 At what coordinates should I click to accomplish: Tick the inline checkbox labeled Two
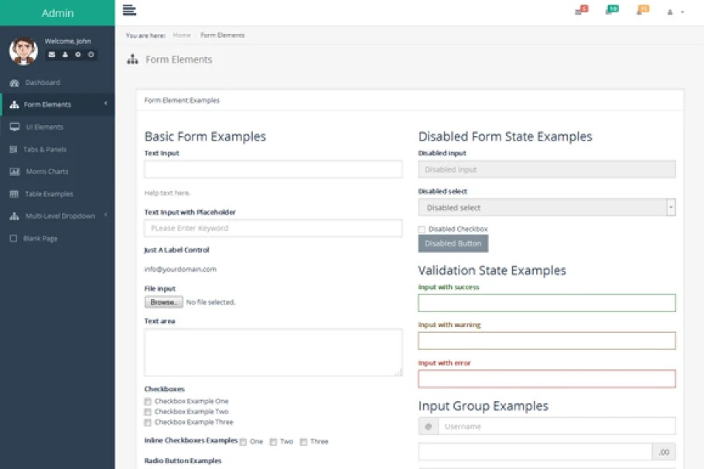click(x=273, y=442)
